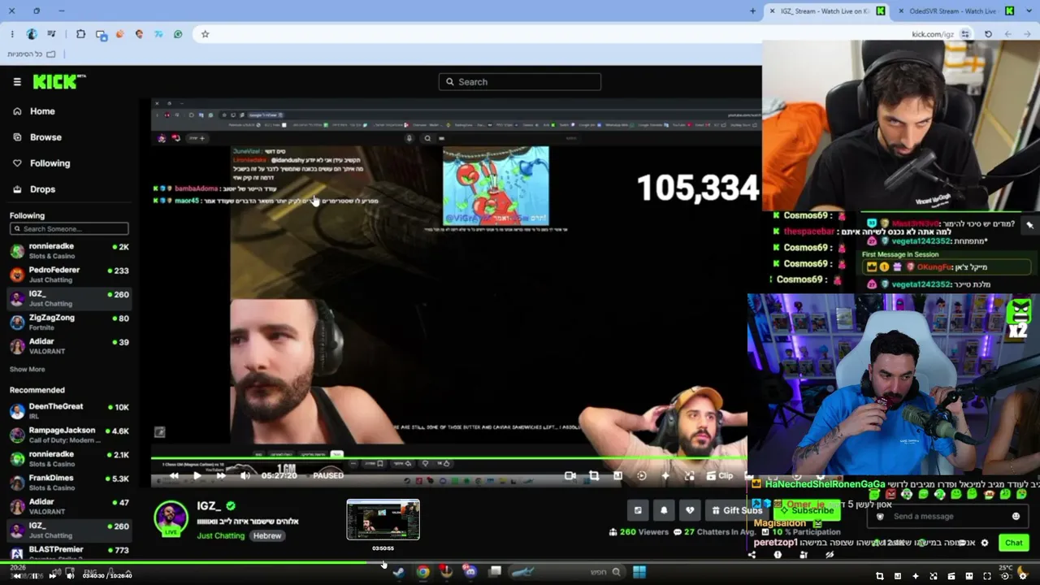Fast-forward the embedded video
This screenshot has height=585, width=1040.
220,476
